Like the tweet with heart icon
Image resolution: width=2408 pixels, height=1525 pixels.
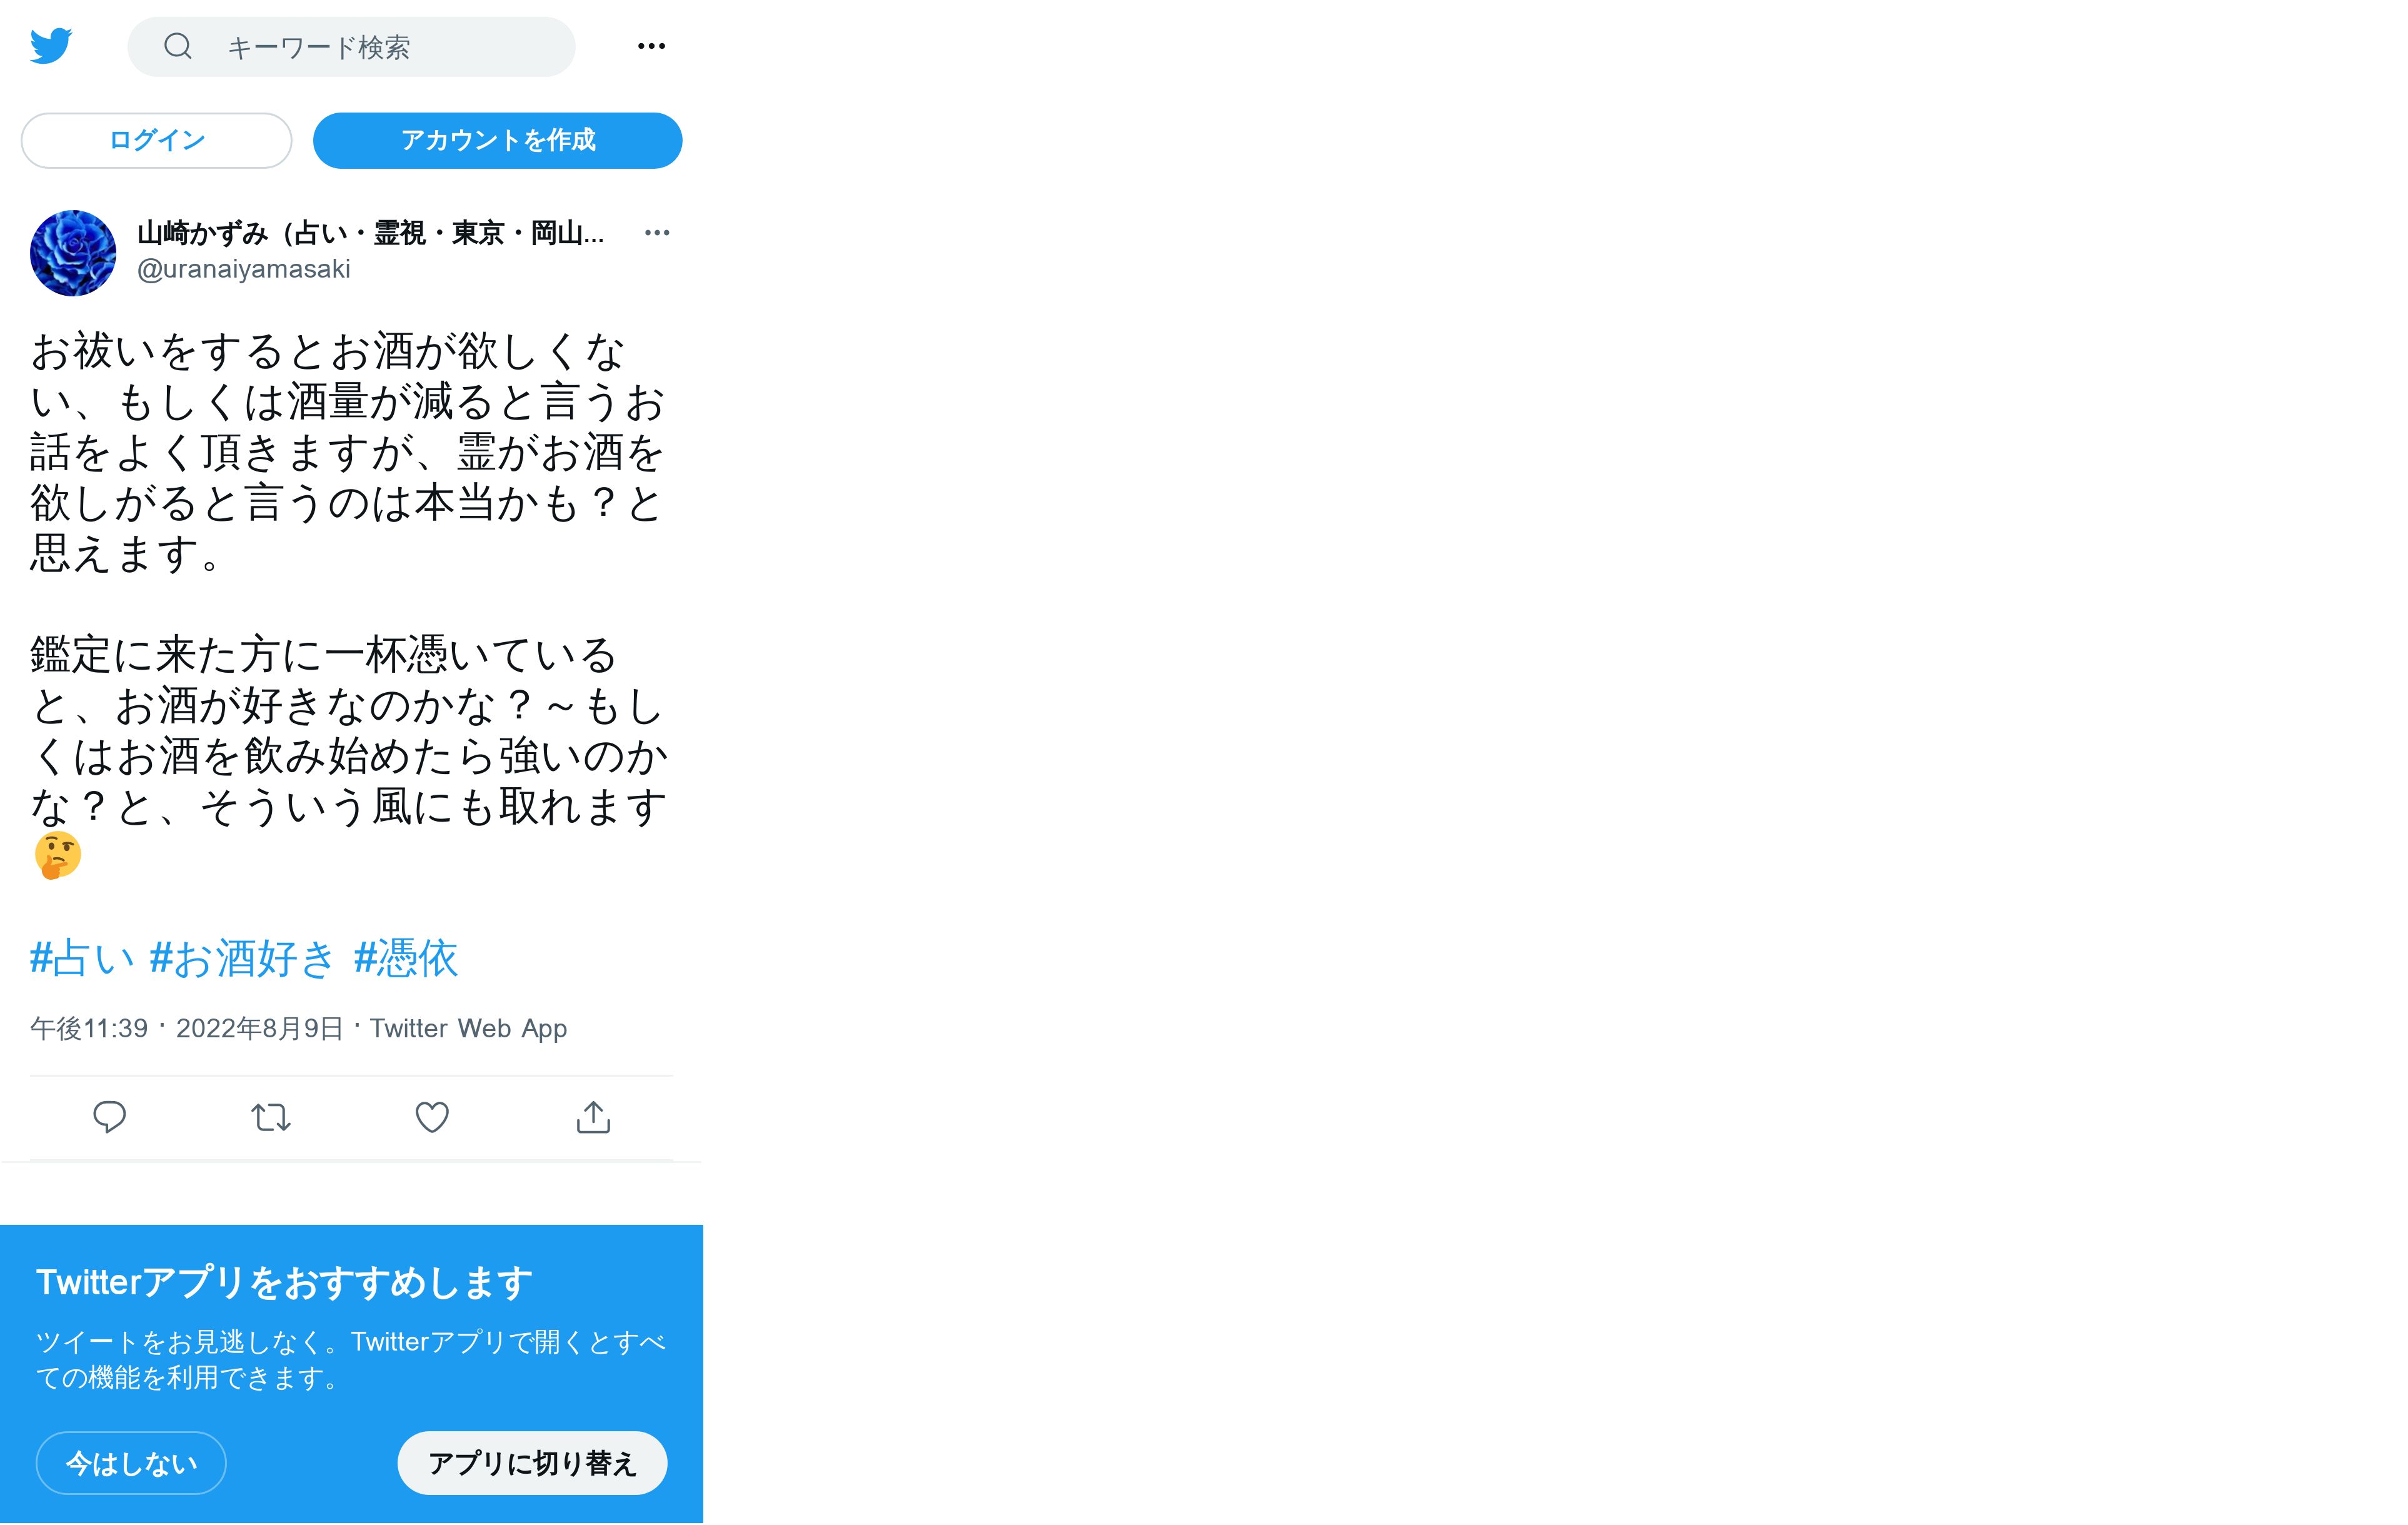pos(432,1117)
